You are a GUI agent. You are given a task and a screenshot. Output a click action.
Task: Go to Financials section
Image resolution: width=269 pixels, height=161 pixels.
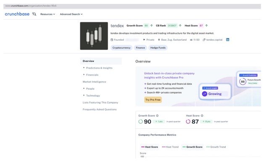pos(92,75)
